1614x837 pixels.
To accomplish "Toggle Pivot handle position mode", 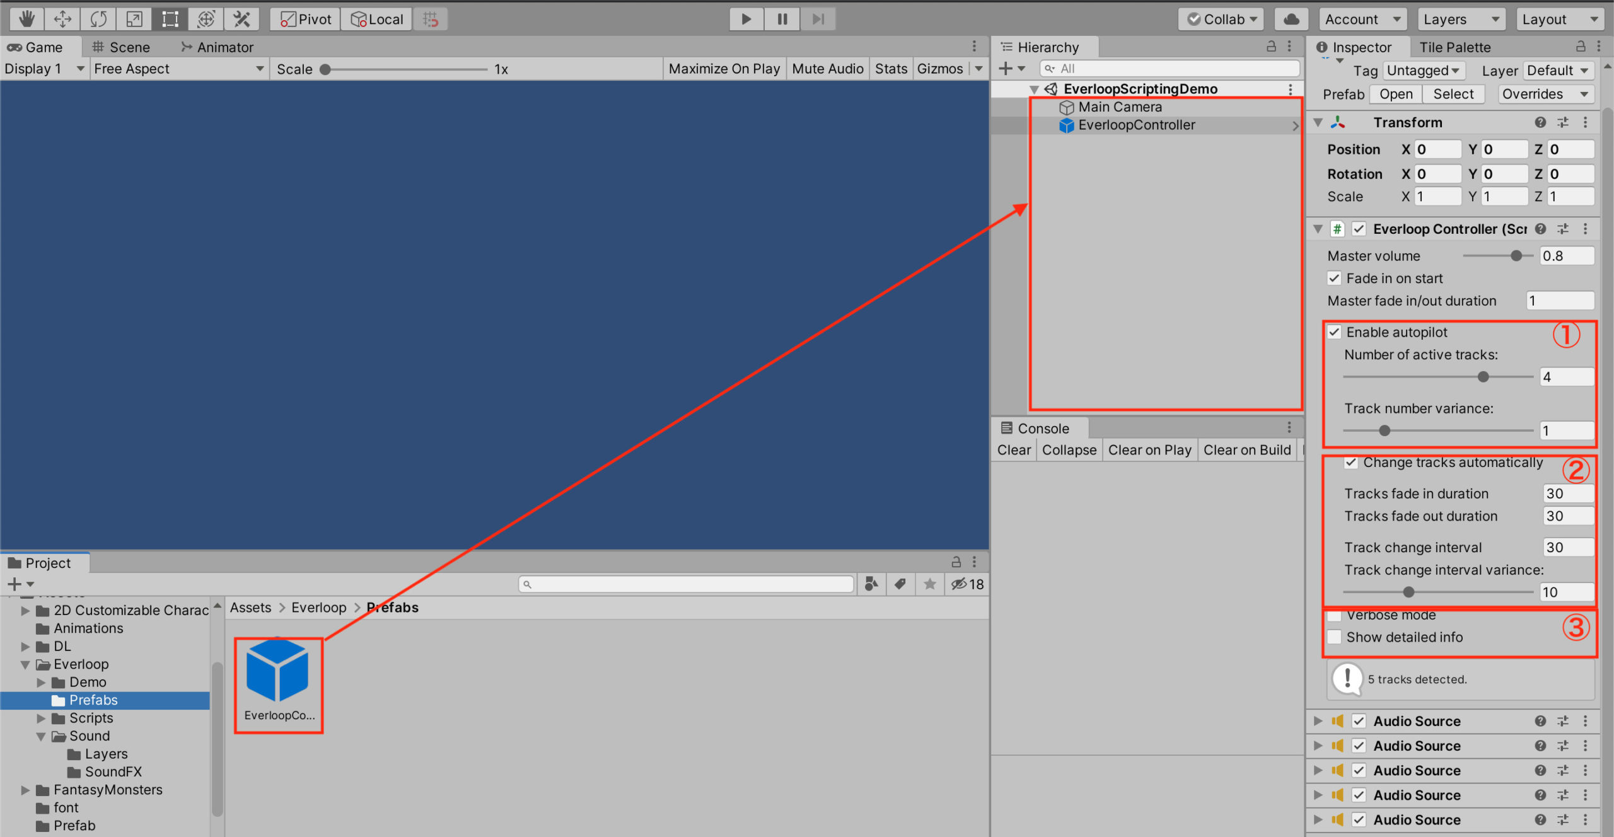I will pos(304,19).
